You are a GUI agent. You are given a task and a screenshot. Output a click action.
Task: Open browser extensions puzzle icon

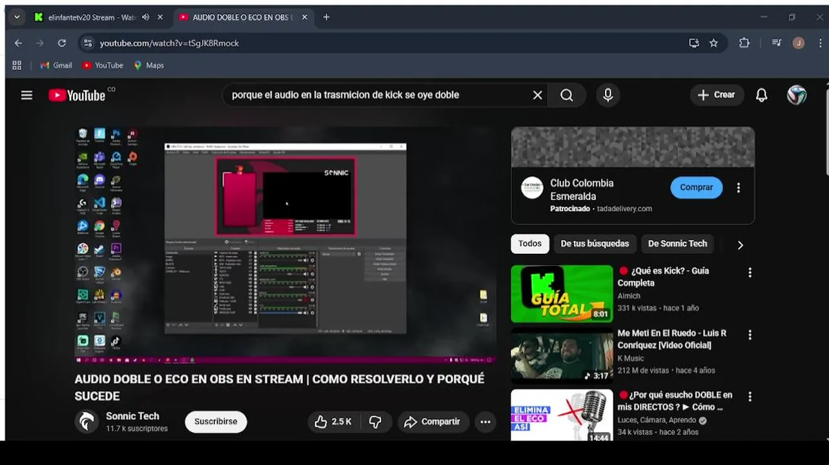(x=744, y=43)
